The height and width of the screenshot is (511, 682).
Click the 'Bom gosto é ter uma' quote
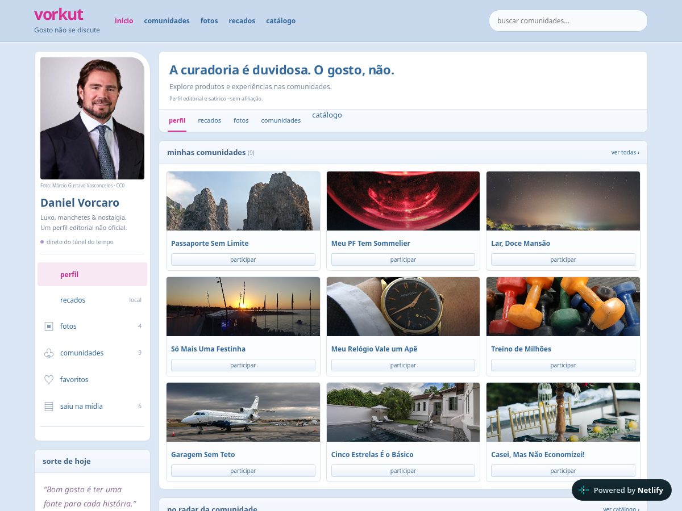[82, 489]
